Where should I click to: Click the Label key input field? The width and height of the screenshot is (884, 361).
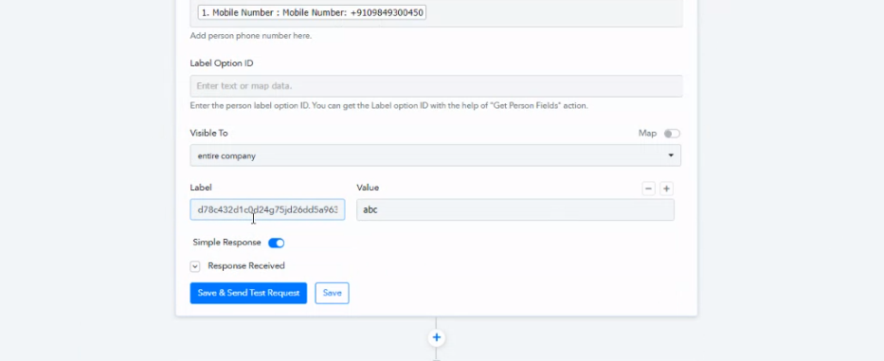(x=267, y=209)
